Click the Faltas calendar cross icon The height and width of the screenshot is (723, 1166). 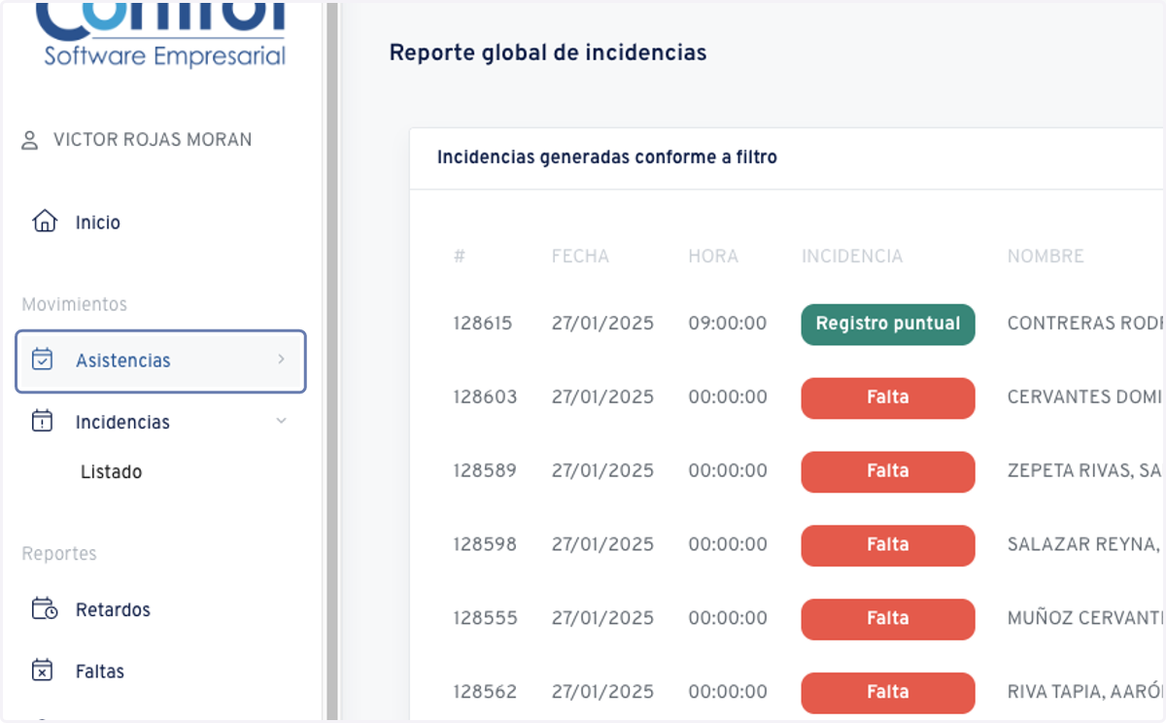point(43,671)
